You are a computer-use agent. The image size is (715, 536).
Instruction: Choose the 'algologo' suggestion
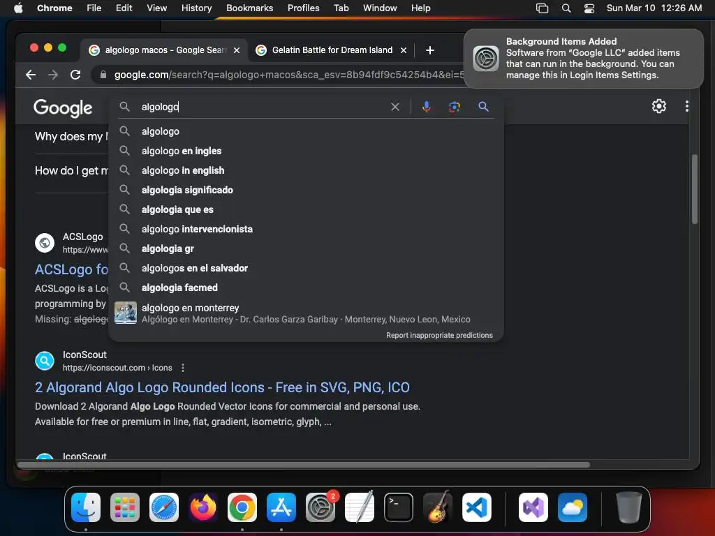306,131
